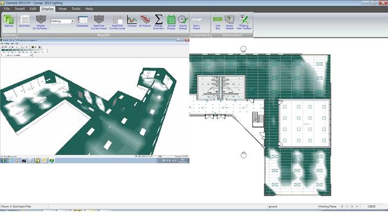Switch to the Edit ribbon tab
388x219 pixels.
point(33,9)
